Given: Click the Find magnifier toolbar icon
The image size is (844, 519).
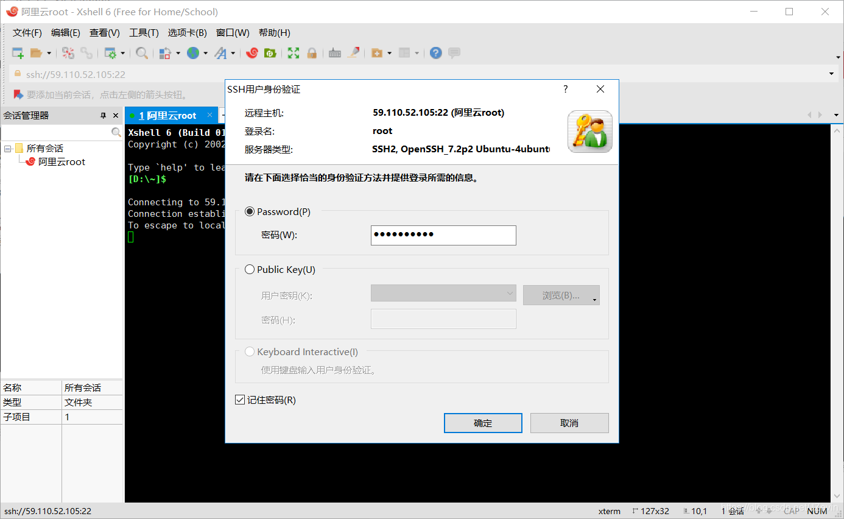Looking at the screenshot, I should pyautogui.click(x=142, y=53).
